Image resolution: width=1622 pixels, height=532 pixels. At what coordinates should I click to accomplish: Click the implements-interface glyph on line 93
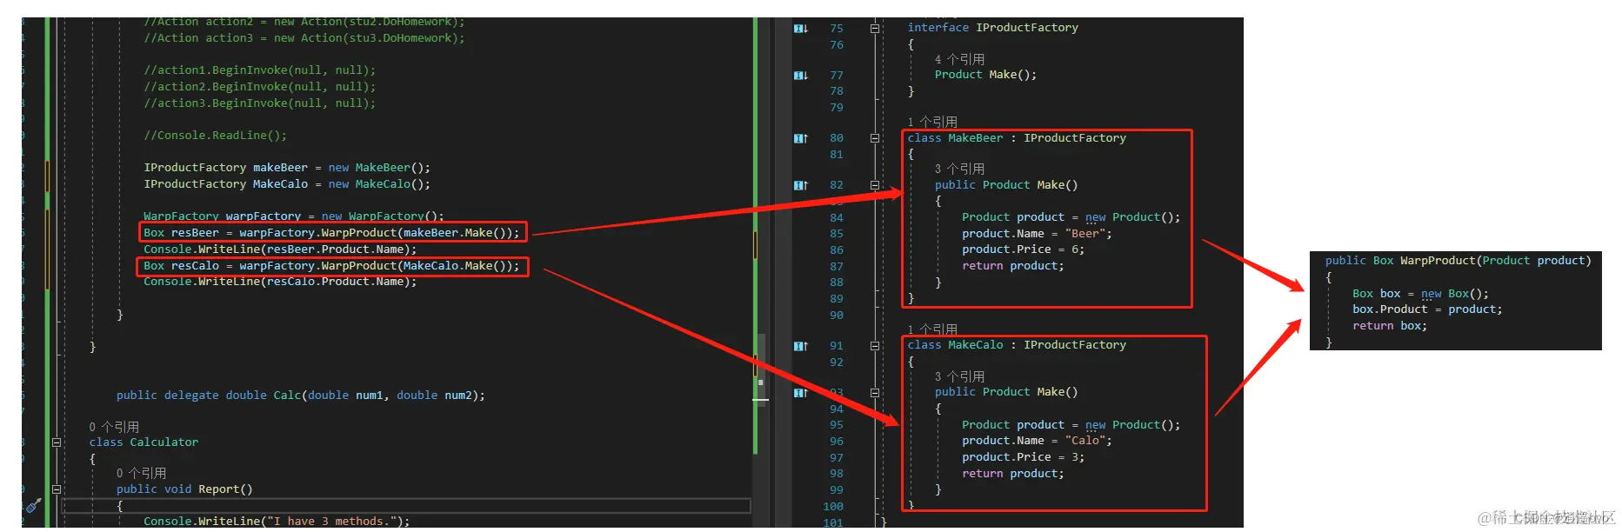(801, 393)
